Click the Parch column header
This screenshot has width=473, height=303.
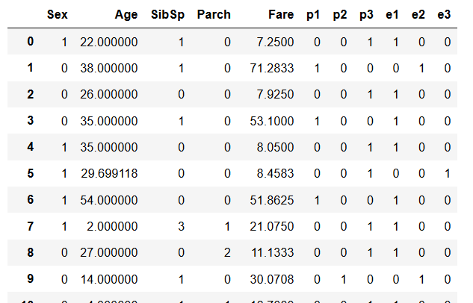pyautogui.click(x=214, y=14)
